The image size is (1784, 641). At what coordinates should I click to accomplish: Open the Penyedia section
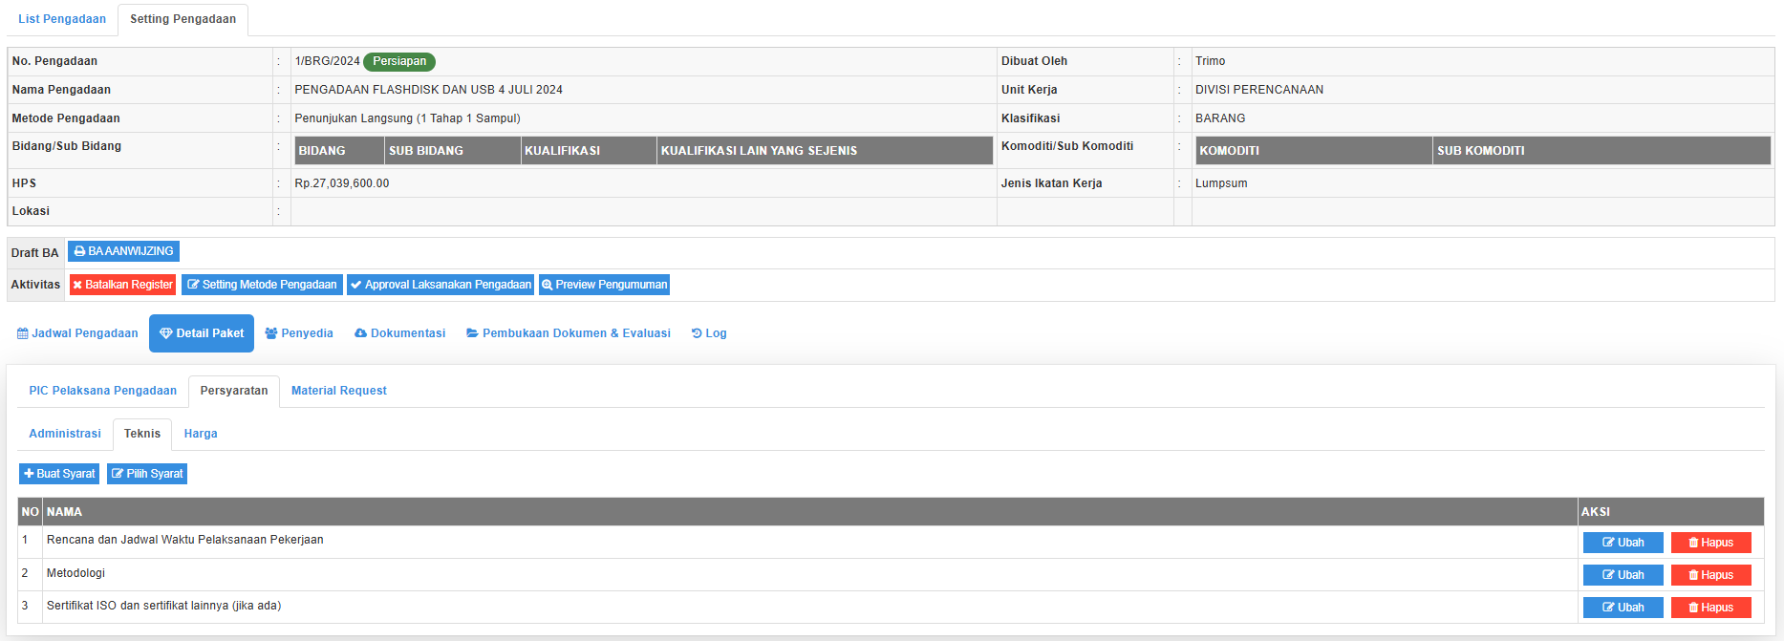(x=299, y=333)
